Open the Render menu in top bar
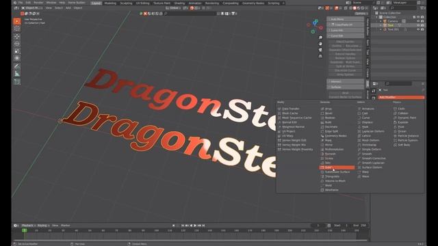Screen dimensions: 438x246 tap(38, 3)
